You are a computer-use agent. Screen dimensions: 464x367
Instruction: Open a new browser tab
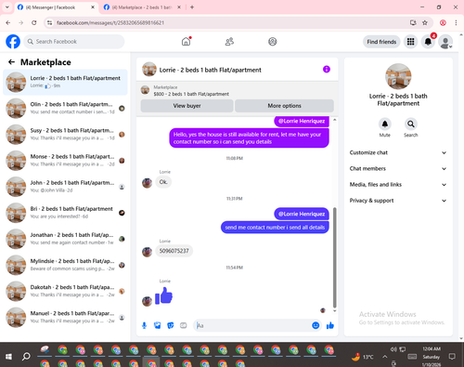point(192,7)
